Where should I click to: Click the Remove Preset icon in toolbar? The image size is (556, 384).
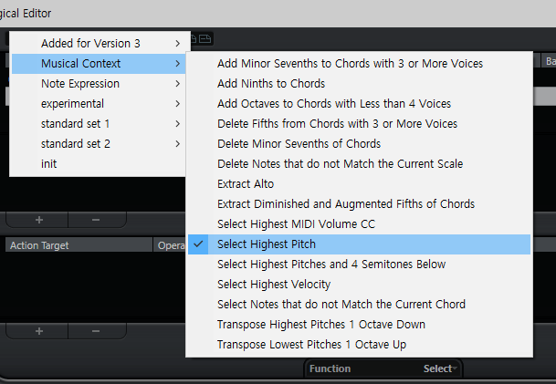205,38
